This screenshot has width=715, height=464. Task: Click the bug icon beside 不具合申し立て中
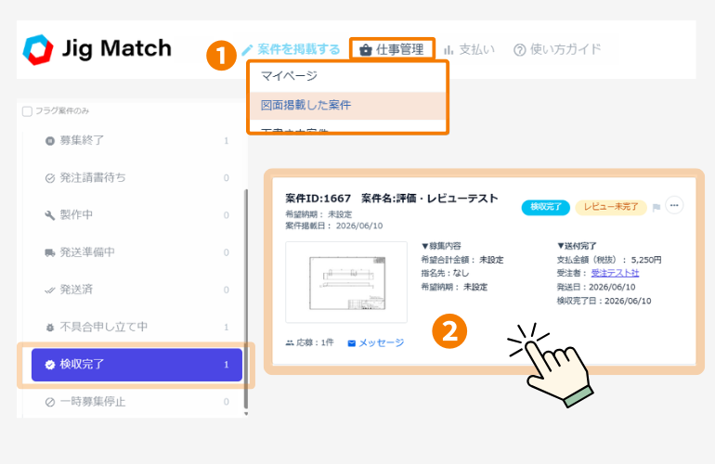coord(50,328)
